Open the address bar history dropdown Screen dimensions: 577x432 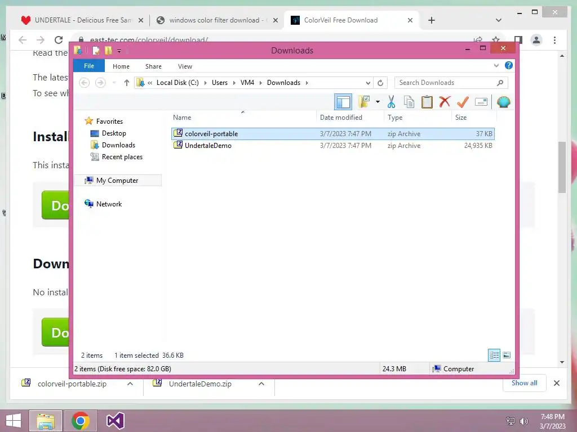(367, 83)
